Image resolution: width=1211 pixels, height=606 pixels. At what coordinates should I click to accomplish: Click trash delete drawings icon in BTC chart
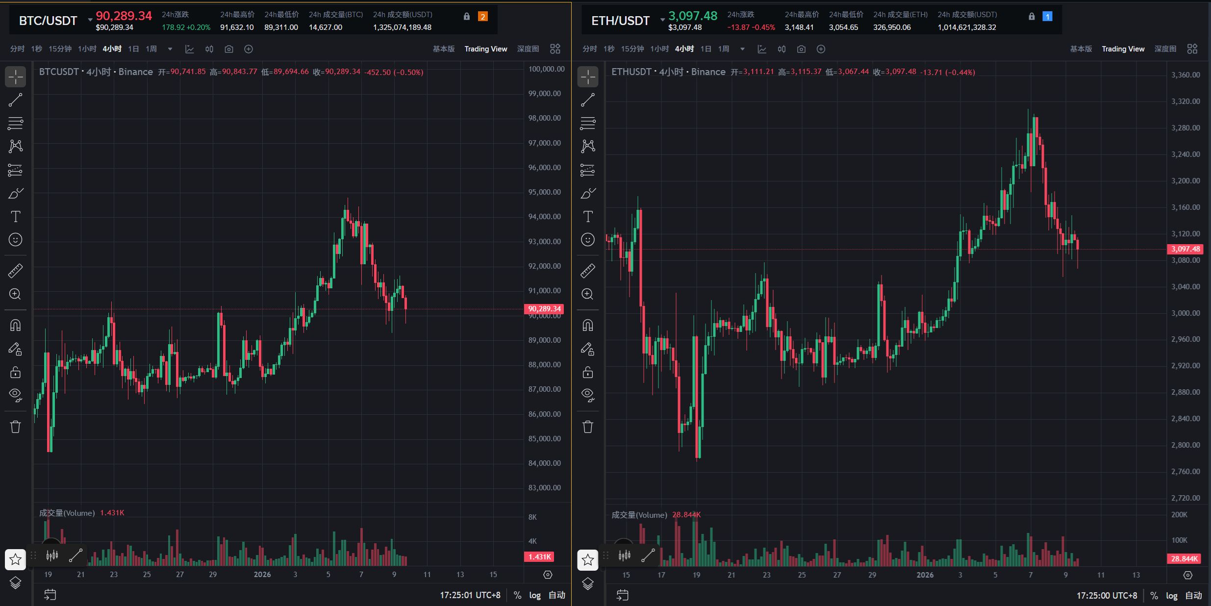click(x=15, y=427)
